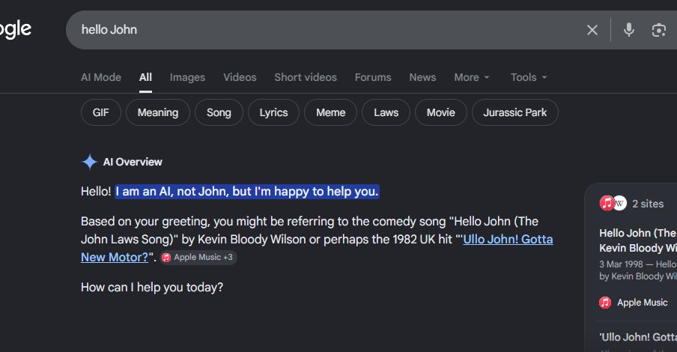Switch to Short videos tab
The width and height of the screenshot is (677, 352).
click(x=306, y=77)
